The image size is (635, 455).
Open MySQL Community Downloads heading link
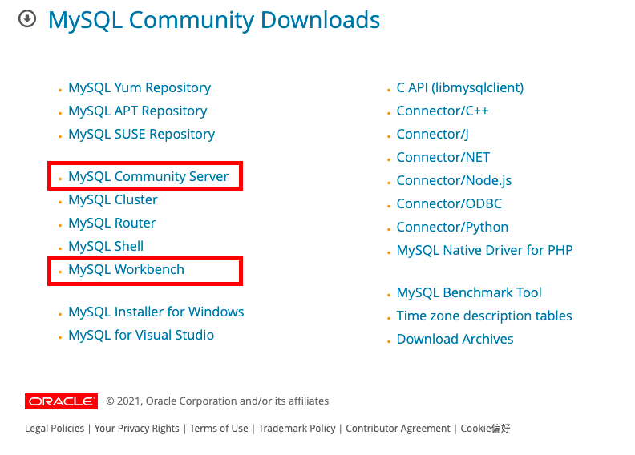coord(214,20)
